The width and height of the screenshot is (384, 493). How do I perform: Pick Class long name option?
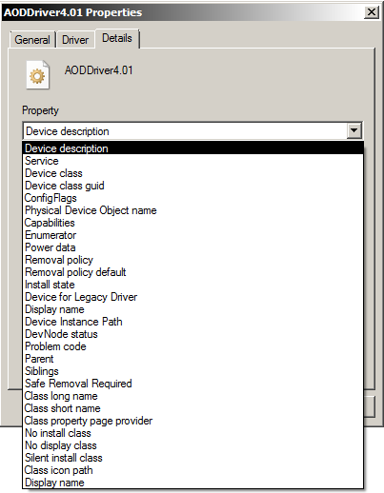point(193,396)
